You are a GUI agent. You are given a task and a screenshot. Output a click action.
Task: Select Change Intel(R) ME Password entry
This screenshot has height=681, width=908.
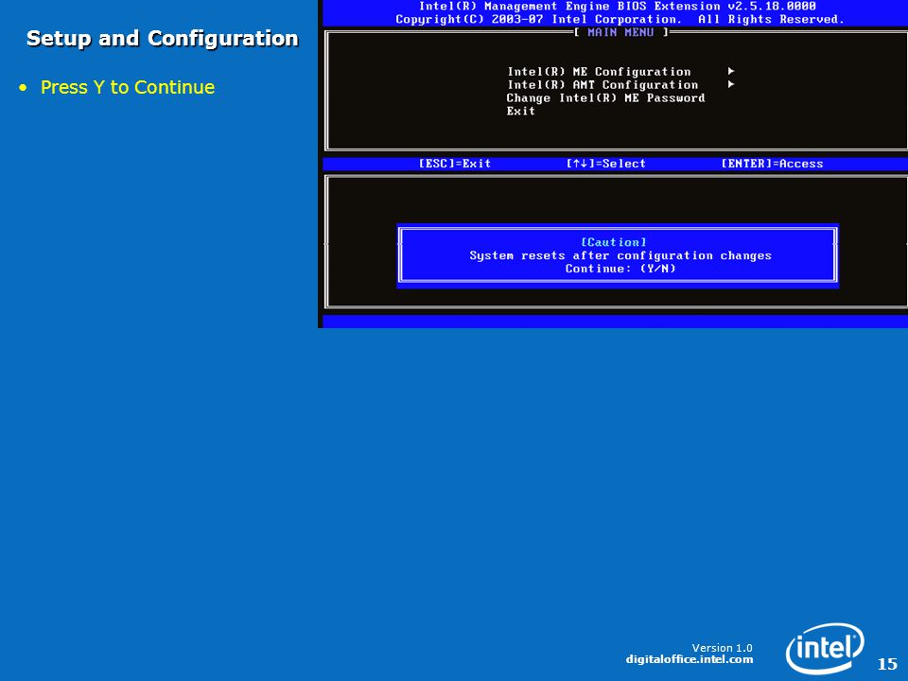pos(605,98)
